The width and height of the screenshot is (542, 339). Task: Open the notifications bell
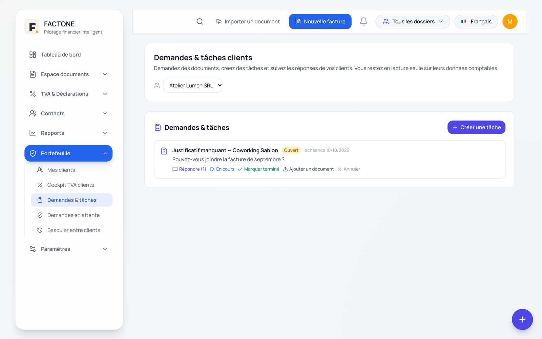coord(363,21)
